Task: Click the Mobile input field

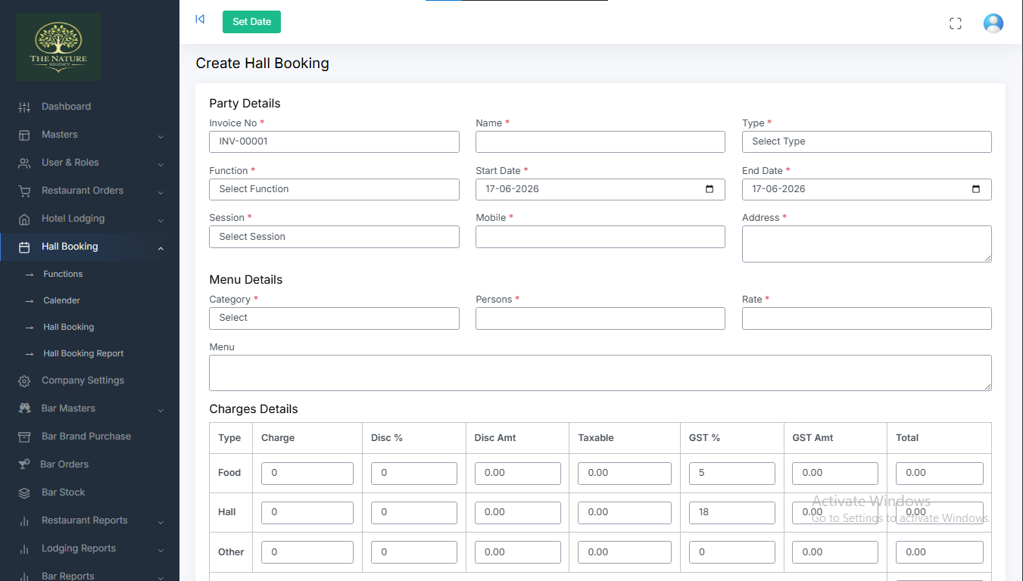Action: 600,237
